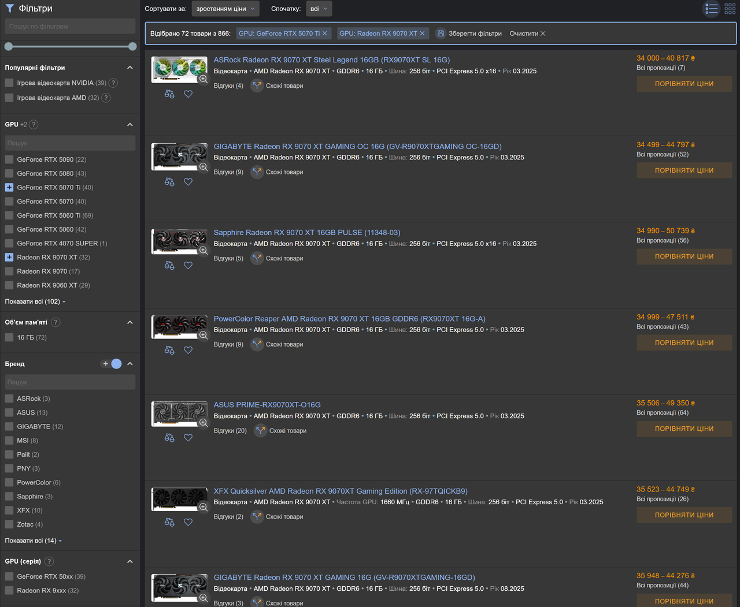Viewport: 740px width, 607px height.
Task: Help icon beside Об'єм пам'яті heading
Action: tap(55, 322)
